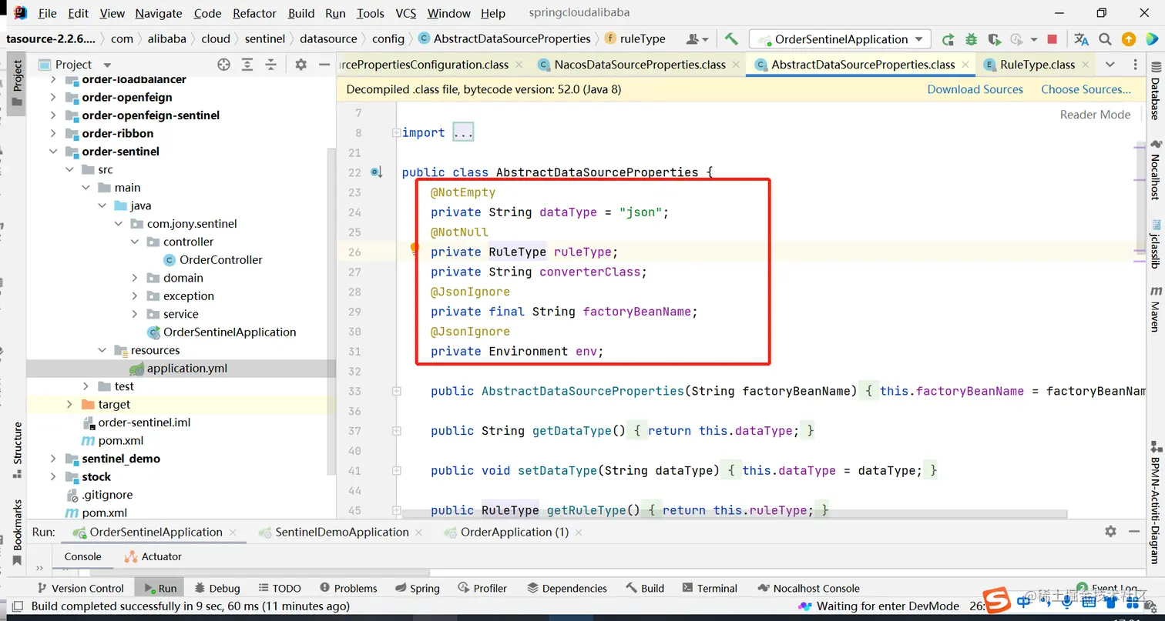The image size is (1165, 621).
Task: Show the hidden editor tabs chevron
Action: (x=1110, y=65)
